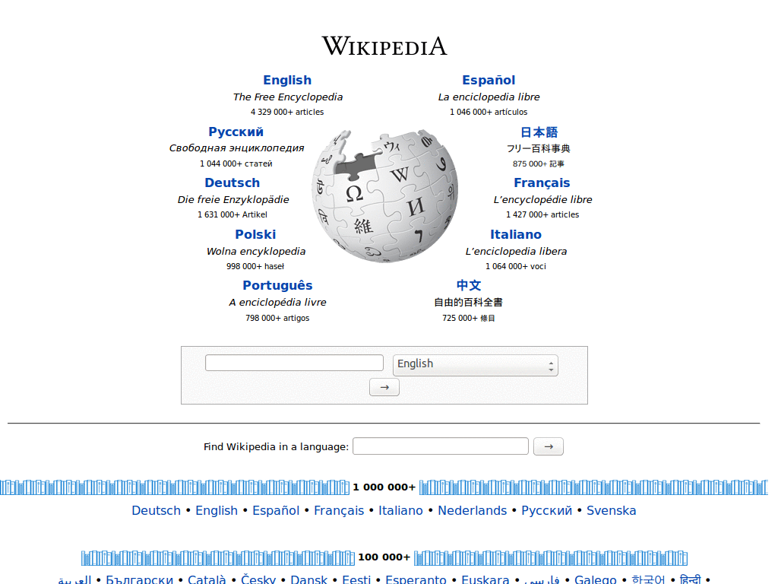778x584 pixels.
Task: Click the 'Find Wikipedia in a language:' label
Action: [x=277, y=447]
